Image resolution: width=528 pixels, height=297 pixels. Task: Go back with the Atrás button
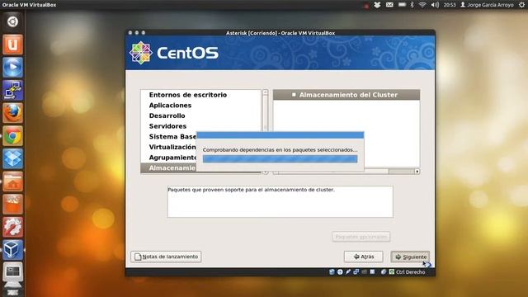363,257
